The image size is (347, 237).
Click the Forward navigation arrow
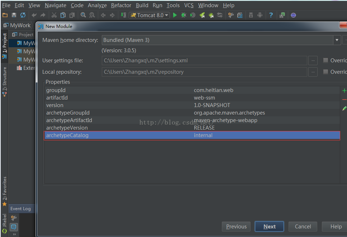click(x=112, y=15)
